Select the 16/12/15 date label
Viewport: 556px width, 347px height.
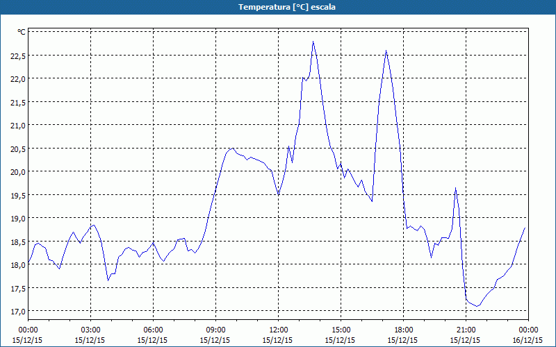pos(528,340)
